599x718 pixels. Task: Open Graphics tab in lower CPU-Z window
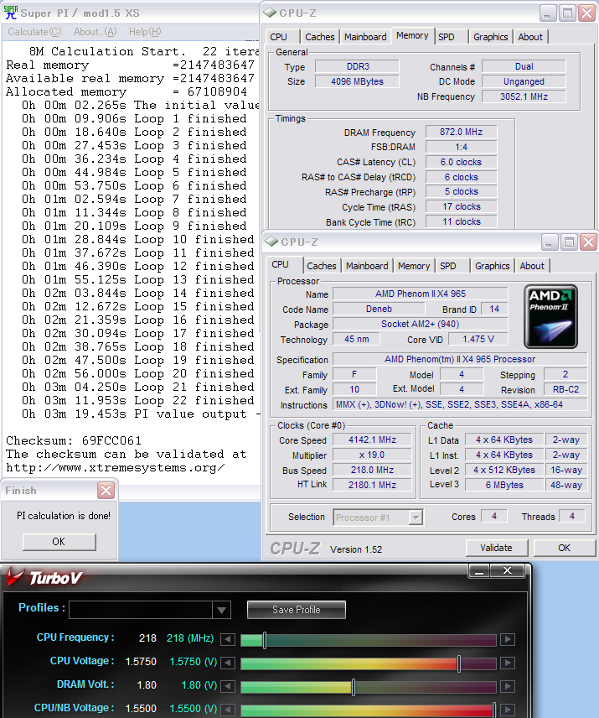(x=493, y=266)
